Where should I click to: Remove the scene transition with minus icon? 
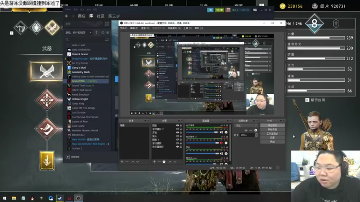(251, 130)
